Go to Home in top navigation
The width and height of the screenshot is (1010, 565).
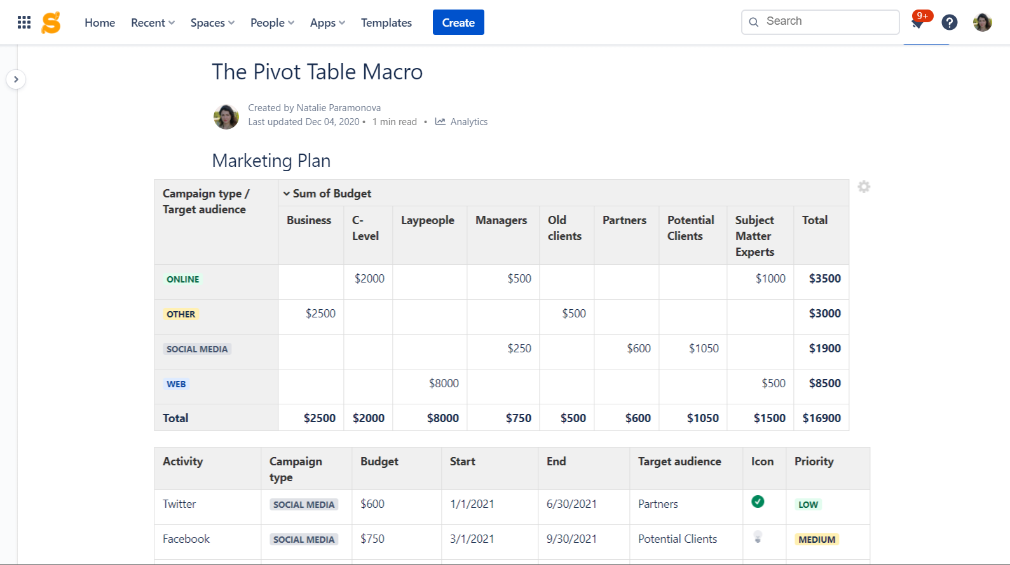tap(100, 23)
